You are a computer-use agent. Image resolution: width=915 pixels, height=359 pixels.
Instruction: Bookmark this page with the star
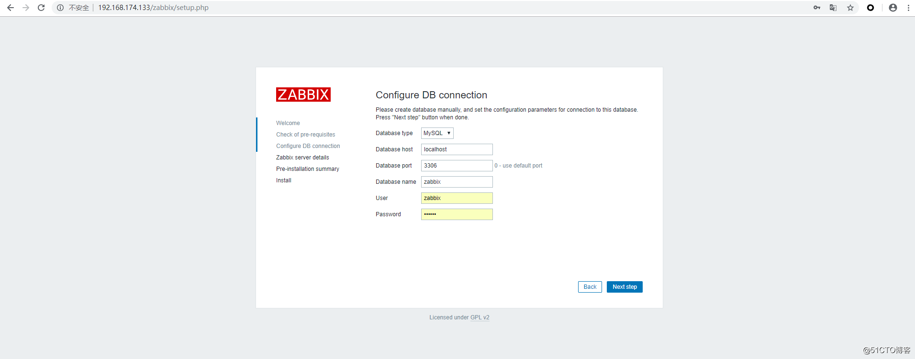click(850, 8)
